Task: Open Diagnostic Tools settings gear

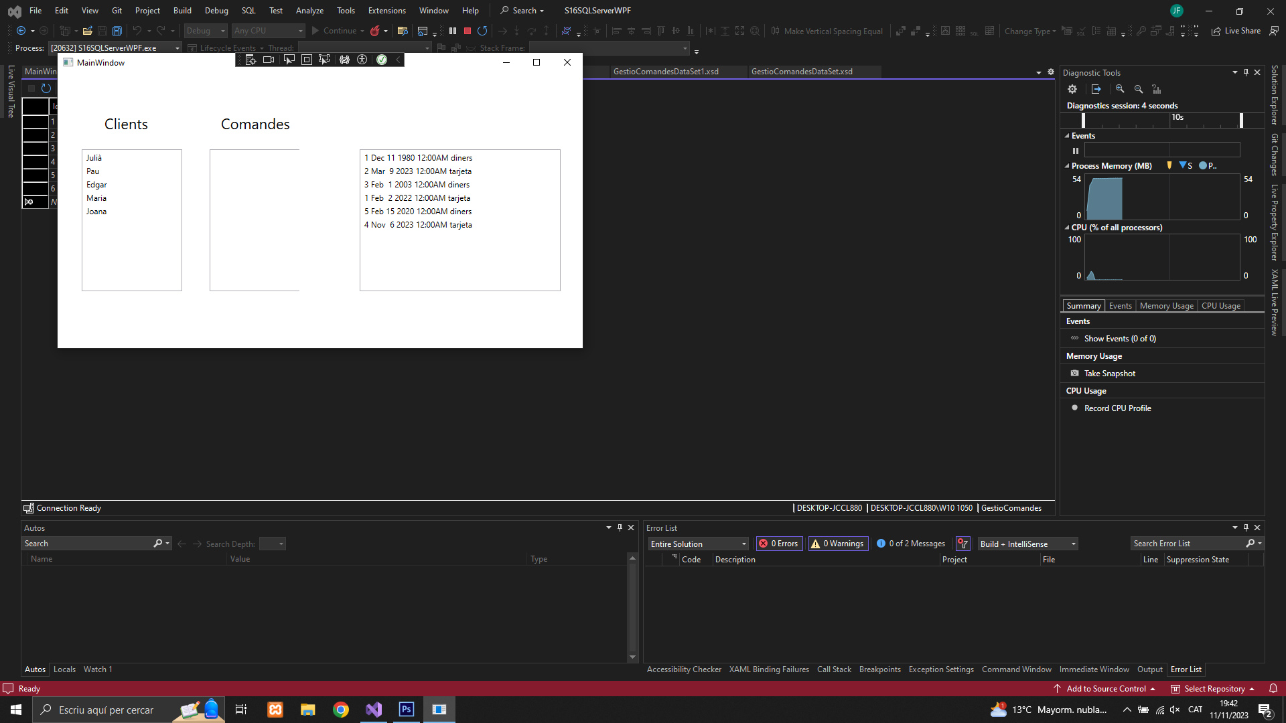Action: [1072, 89]
